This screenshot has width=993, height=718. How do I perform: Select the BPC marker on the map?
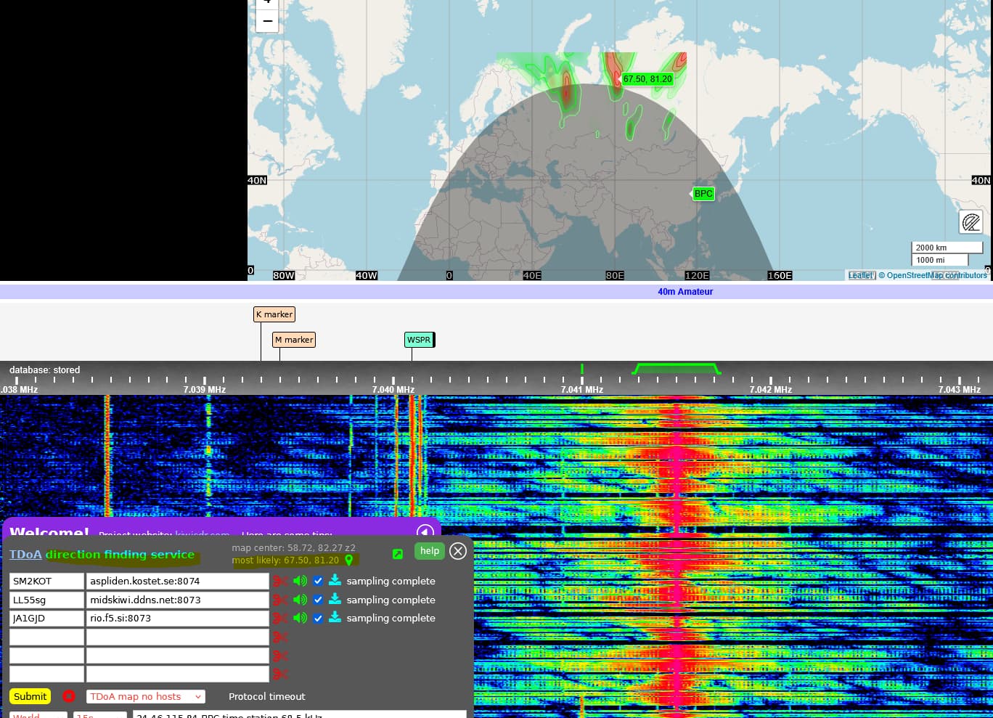coord(703,194)
